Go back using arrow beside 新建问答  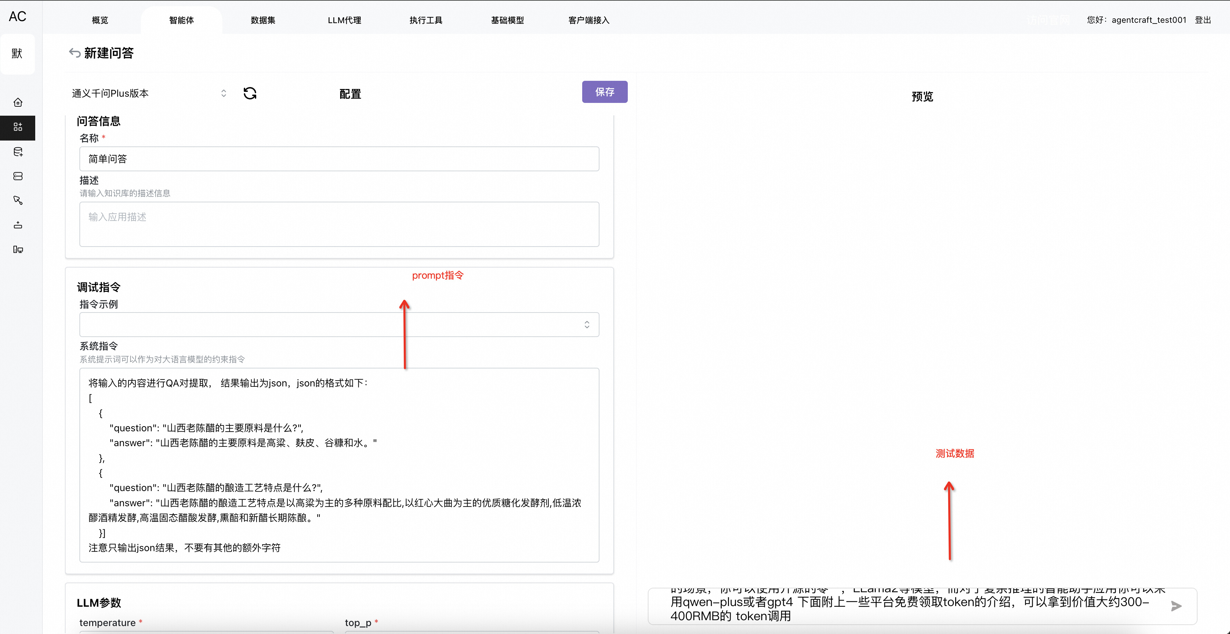[75, 52]
